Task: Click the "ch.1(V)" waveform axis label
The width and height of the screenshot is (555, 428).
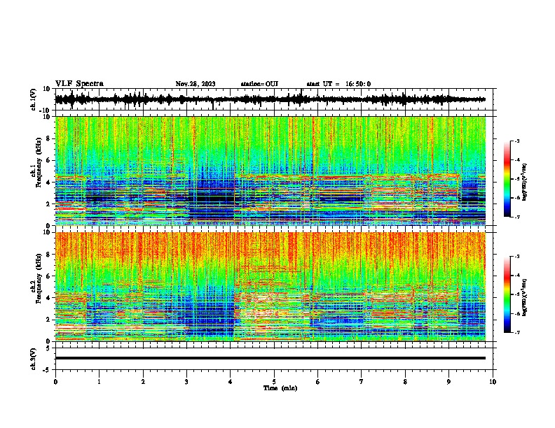Action: pos(34,99)
